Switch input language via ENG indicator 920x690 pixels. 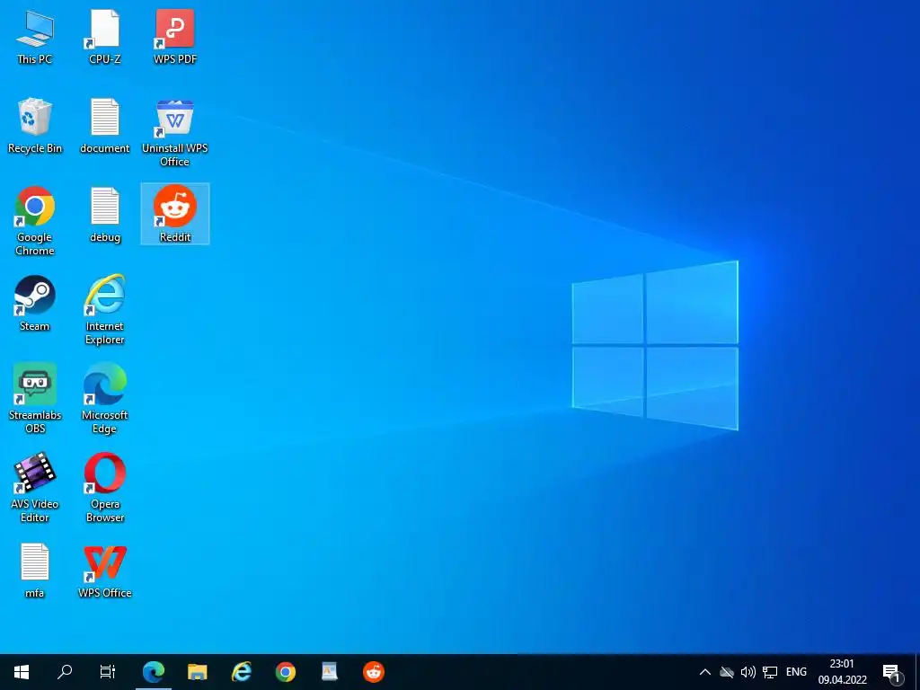(796, 672)
